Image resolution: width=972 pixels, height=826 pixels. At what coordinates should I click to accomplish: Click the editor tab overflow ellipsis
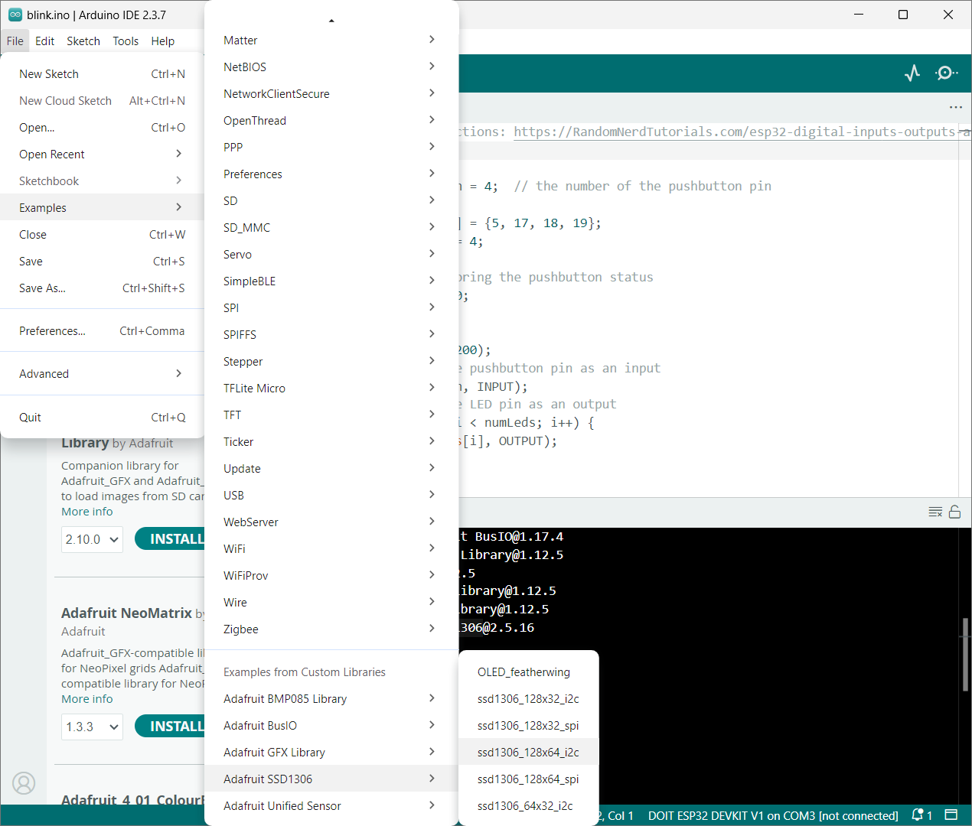[x=955, y=107]
